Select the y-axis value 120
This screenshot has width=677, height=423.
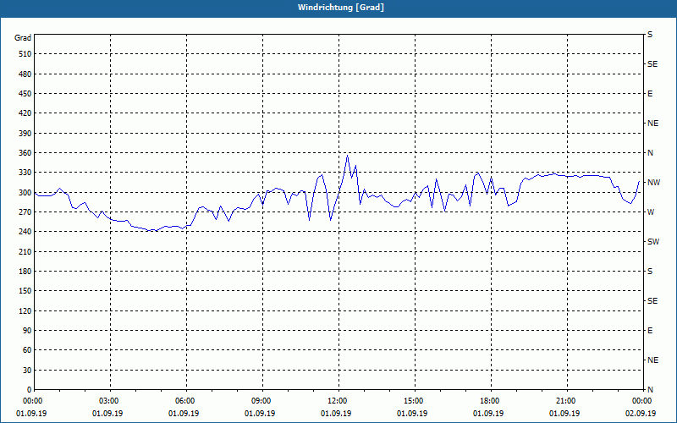click(25, 310)
